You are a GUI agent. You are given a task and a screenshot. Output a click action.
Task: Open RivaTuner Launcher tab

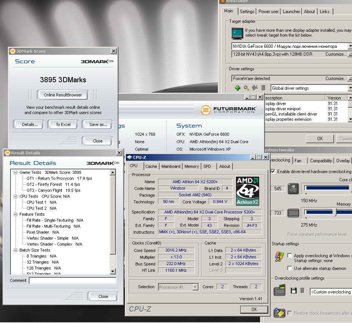291,12
